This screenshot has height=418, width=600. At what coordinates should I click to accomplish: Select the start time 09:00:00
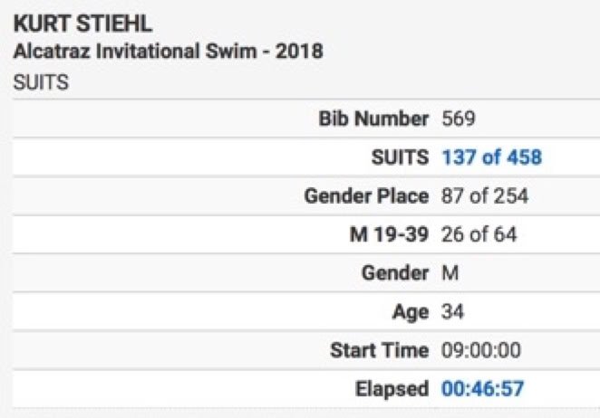tap(481, 350)
